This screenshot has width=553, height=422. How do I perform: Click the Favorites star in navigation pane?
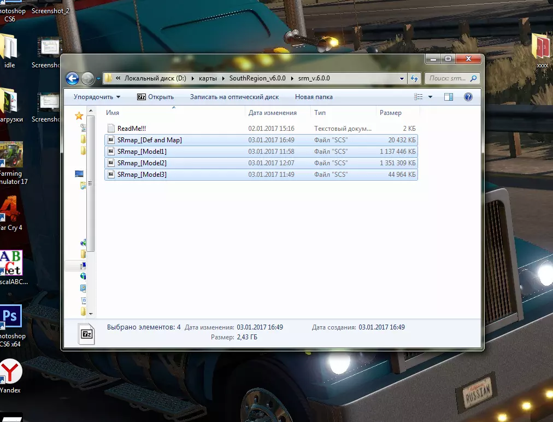79,115
